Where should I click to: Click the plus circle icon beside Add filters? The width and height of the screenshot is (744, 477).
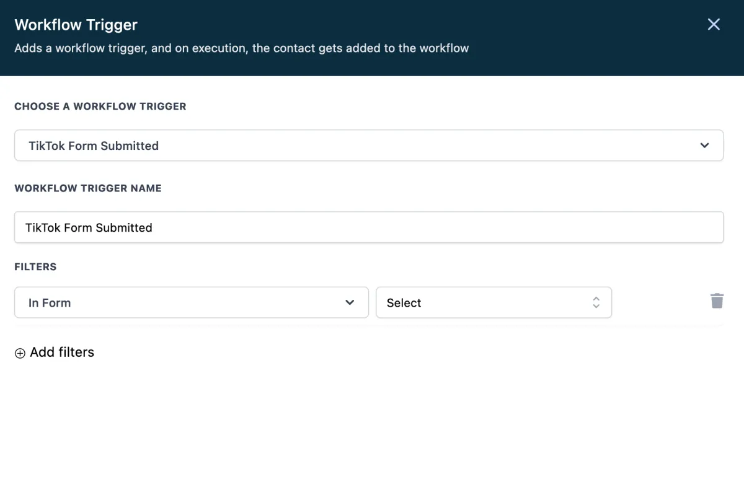pos(20,353)
